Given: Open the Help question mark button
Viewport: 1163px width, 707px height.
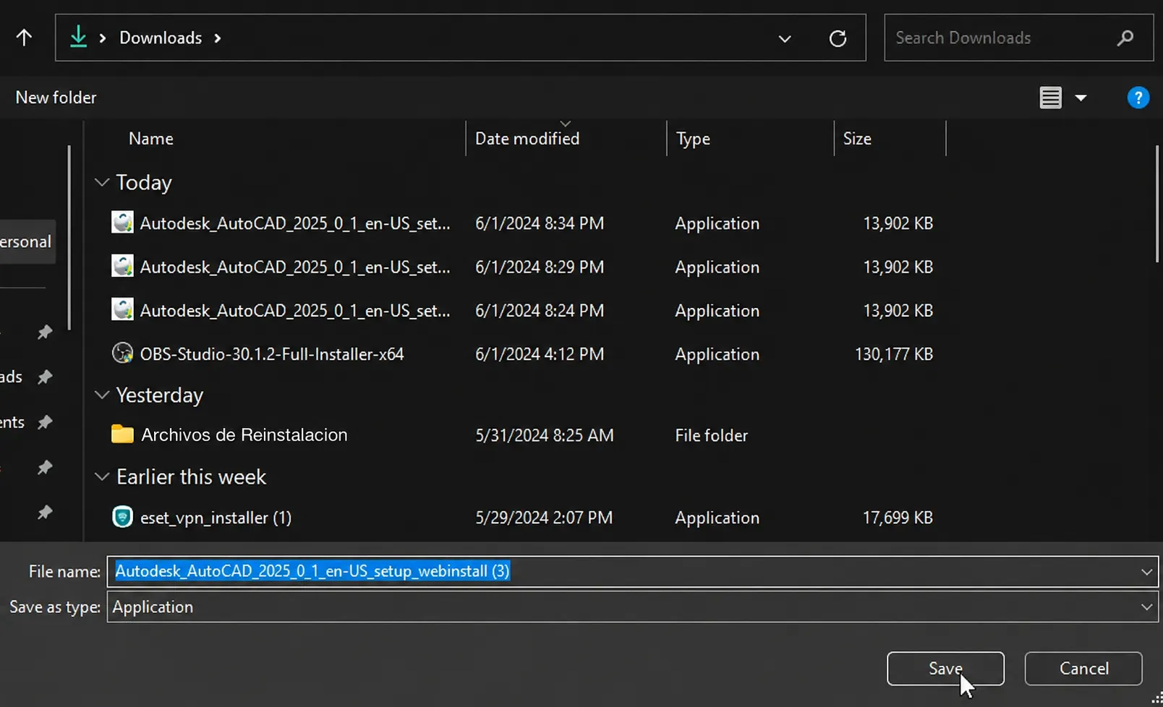Looking at the screenshot, I should (1138, 97).
